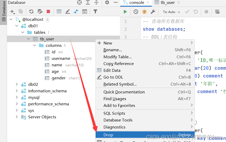226x142 pixels.
Task: Hide the Database panel with minus icon
Action: 115,2
